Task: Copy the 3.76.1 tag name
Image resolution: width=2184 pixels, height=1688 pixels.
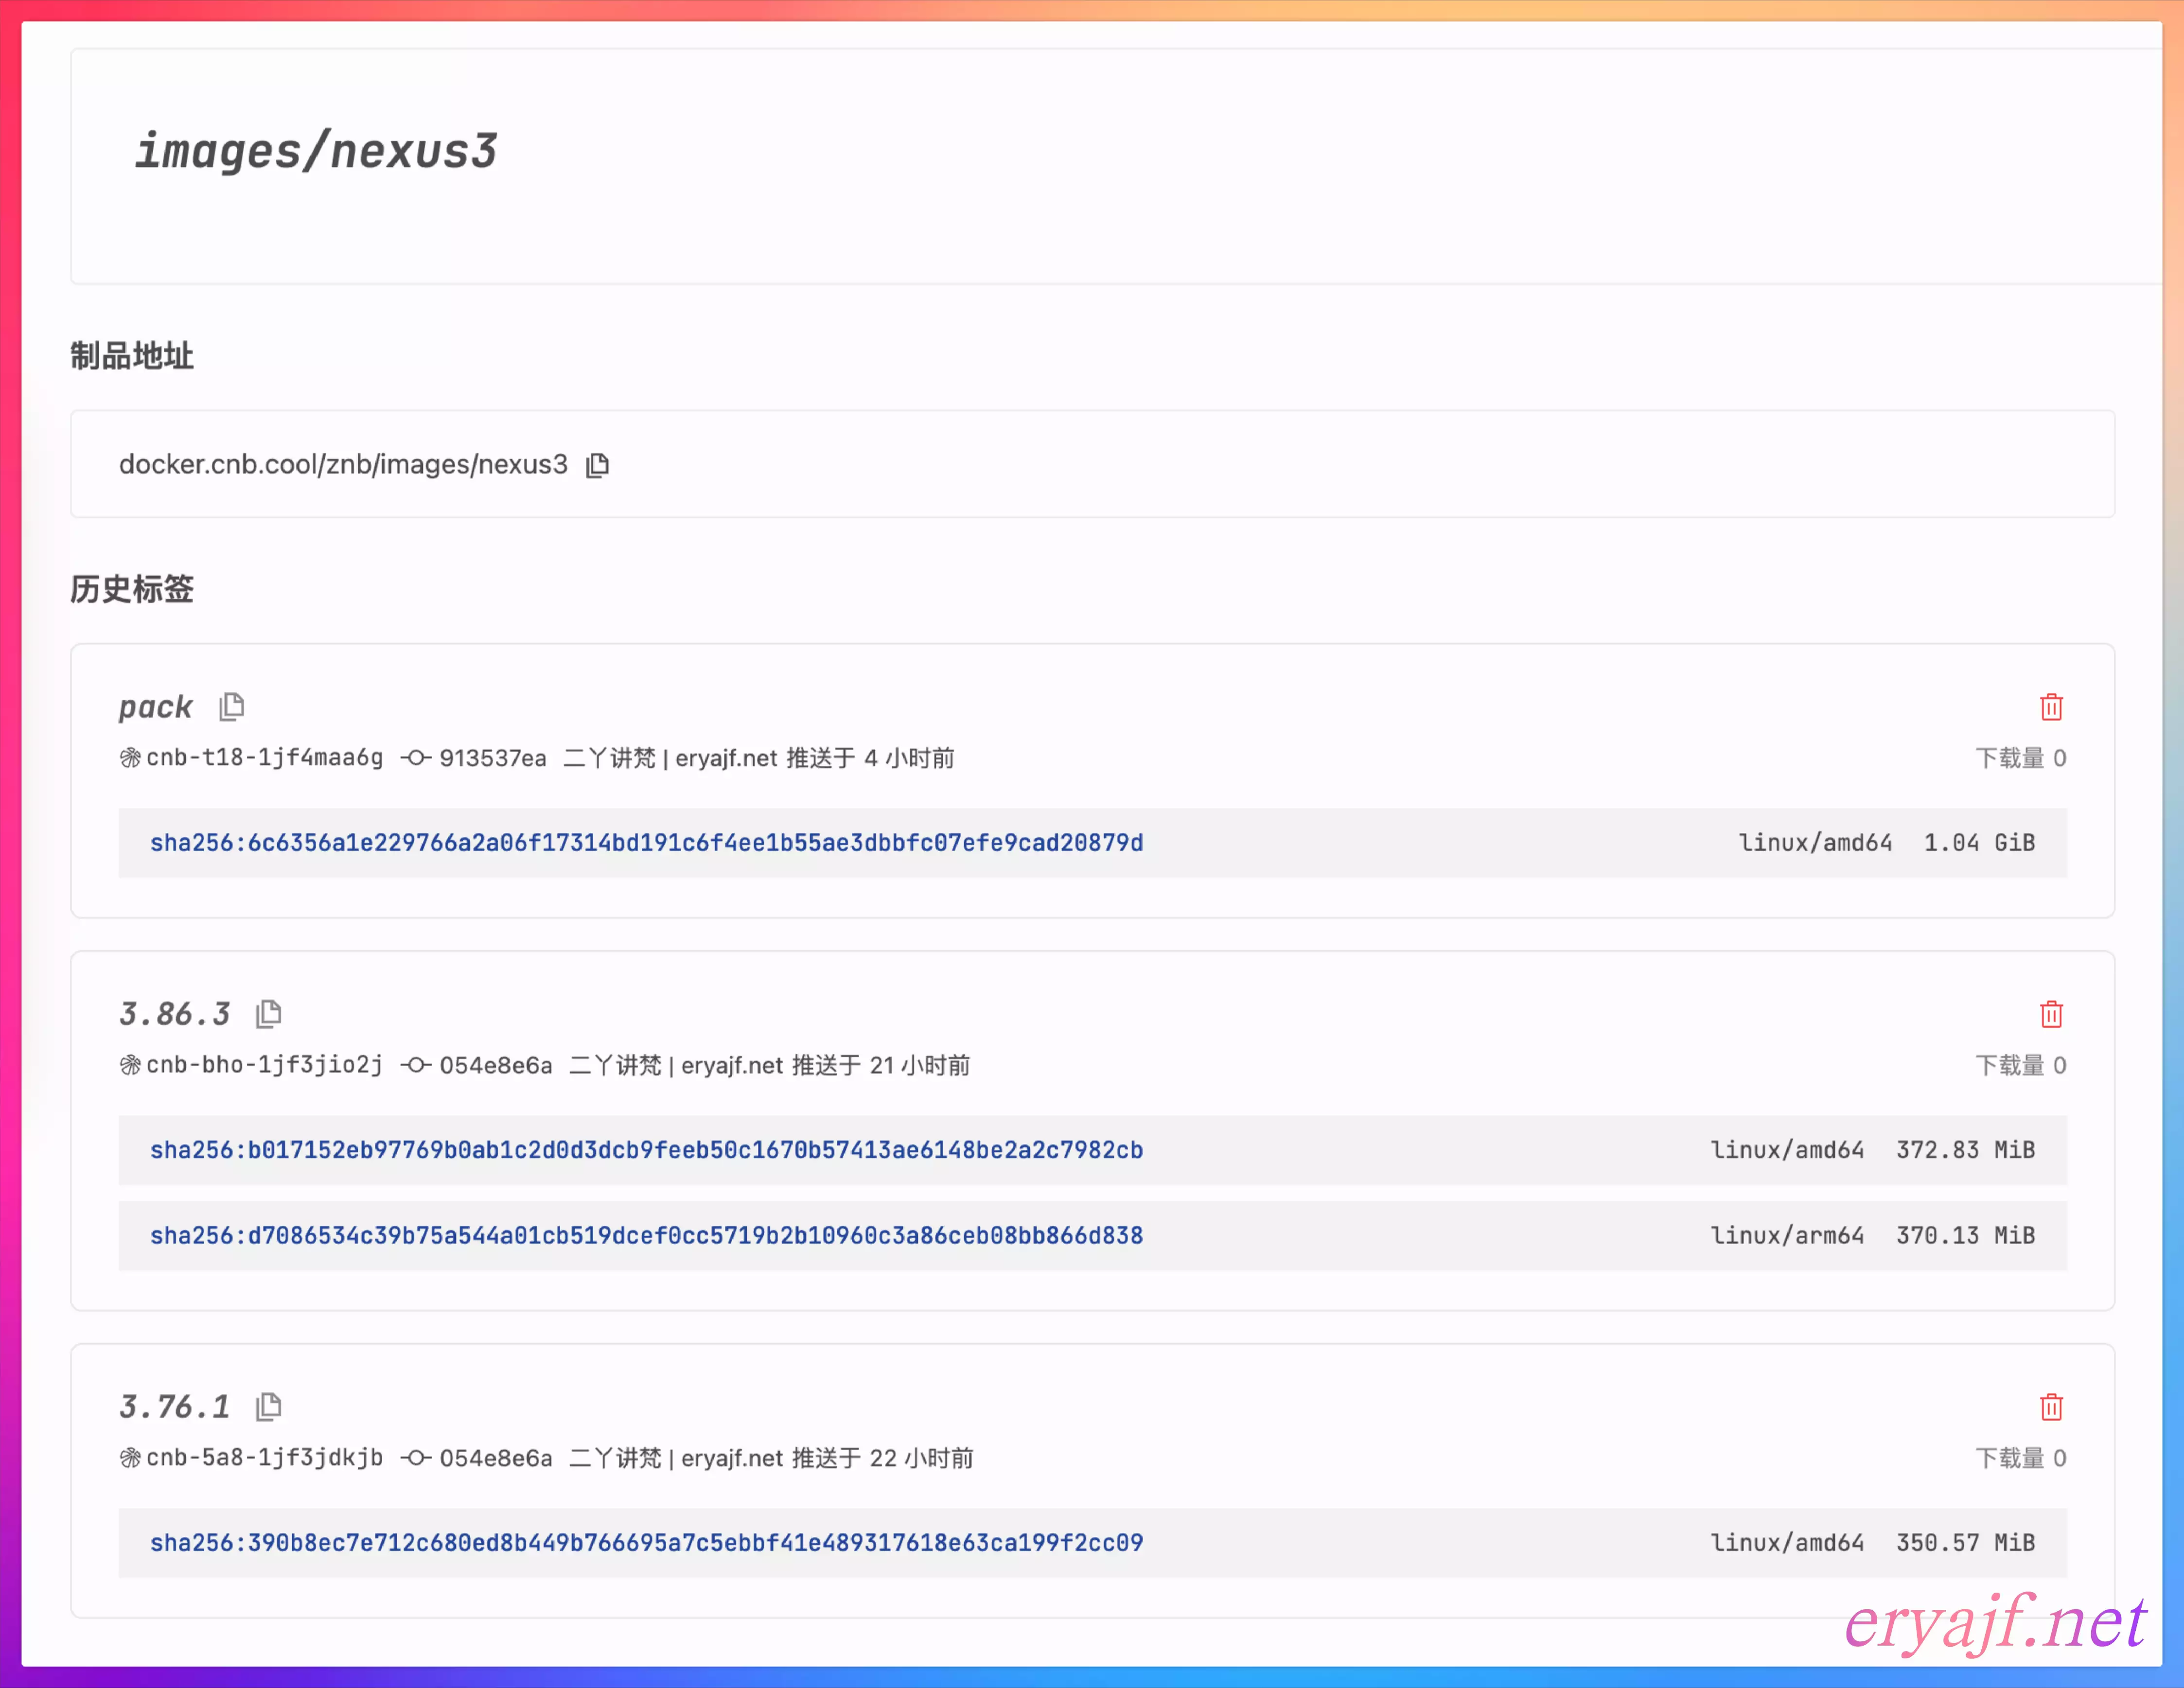Action: (x=268, y=1407)
